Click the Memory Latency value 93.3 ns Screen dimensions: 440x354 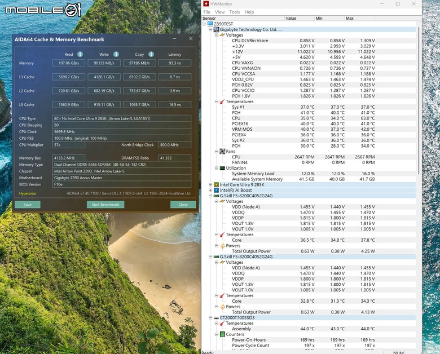click(x=175, y=63)
